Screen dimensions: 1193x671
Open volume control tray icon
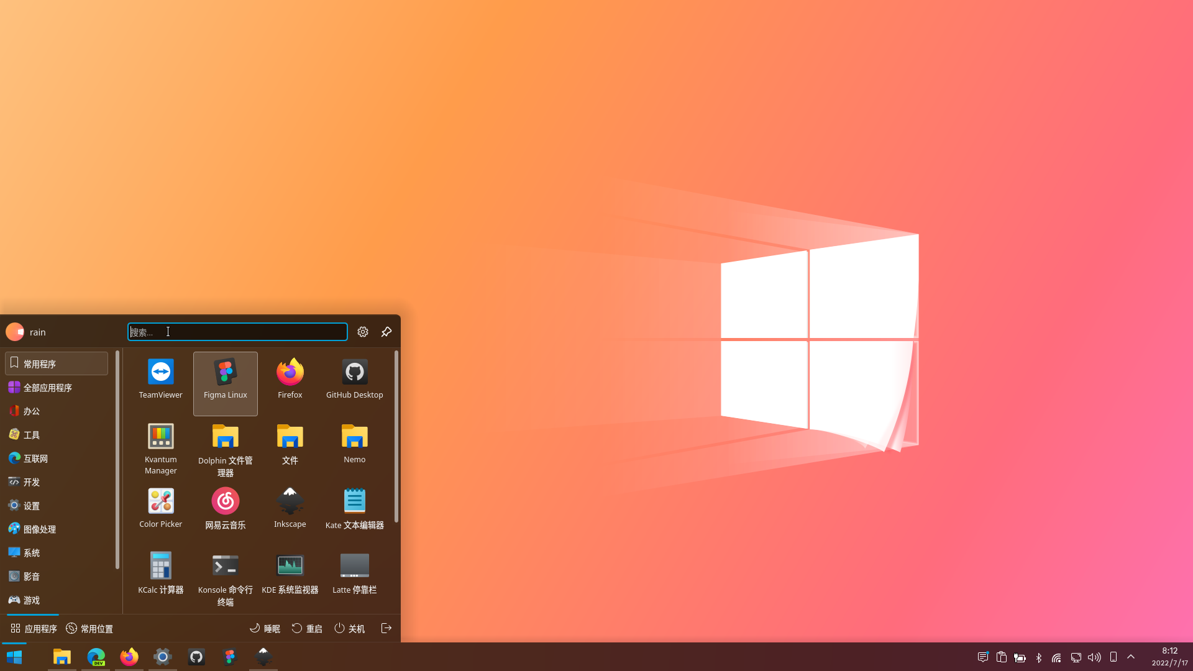[x=1095, y=657]
